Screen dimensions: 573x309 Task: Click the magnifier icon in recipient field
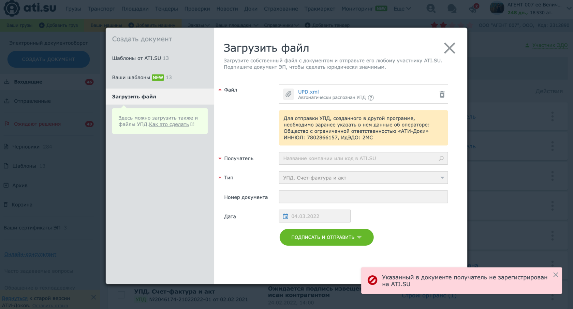441,158
